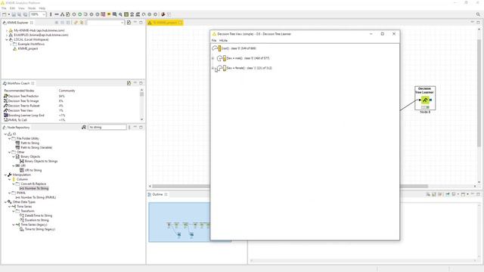Select Number To String node
Viewport: 484px width, 272px height.
pos(36,188)
